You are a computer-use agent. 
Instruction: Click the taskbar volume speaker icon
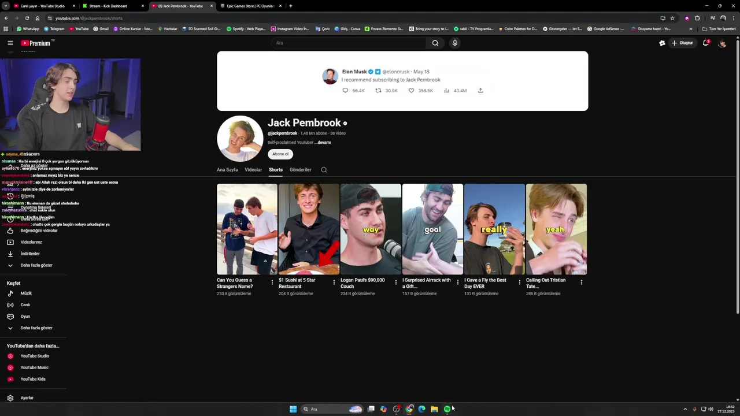711,409
